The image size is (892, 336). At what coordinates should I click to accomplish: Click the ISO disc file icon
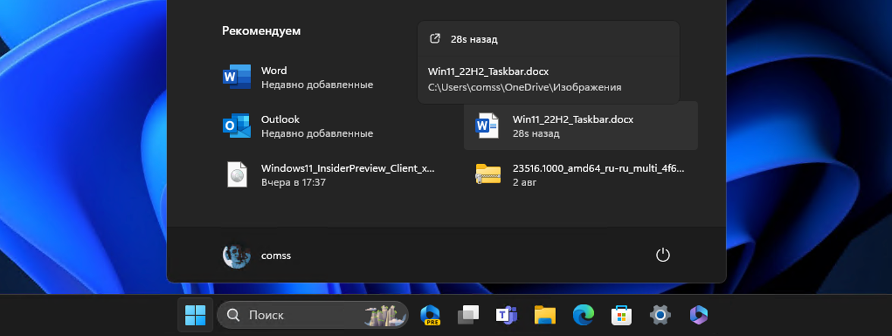click(237, 175)
